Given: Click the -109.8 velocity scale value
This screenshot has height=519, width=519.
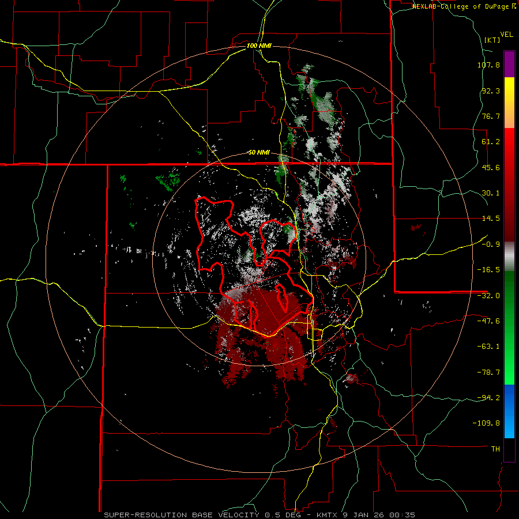Looking at the screenshot, I should 486,423.
